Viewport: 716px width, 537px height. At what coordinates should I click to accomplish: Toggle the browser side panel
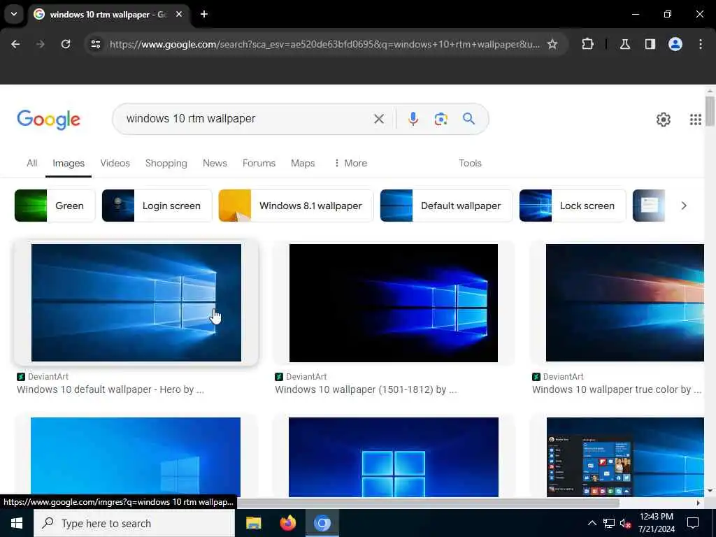click(x=650, y=44)
